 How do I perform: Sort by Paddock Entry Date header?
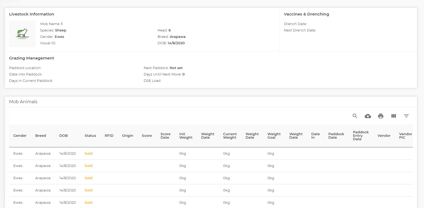tap(361, 136)
